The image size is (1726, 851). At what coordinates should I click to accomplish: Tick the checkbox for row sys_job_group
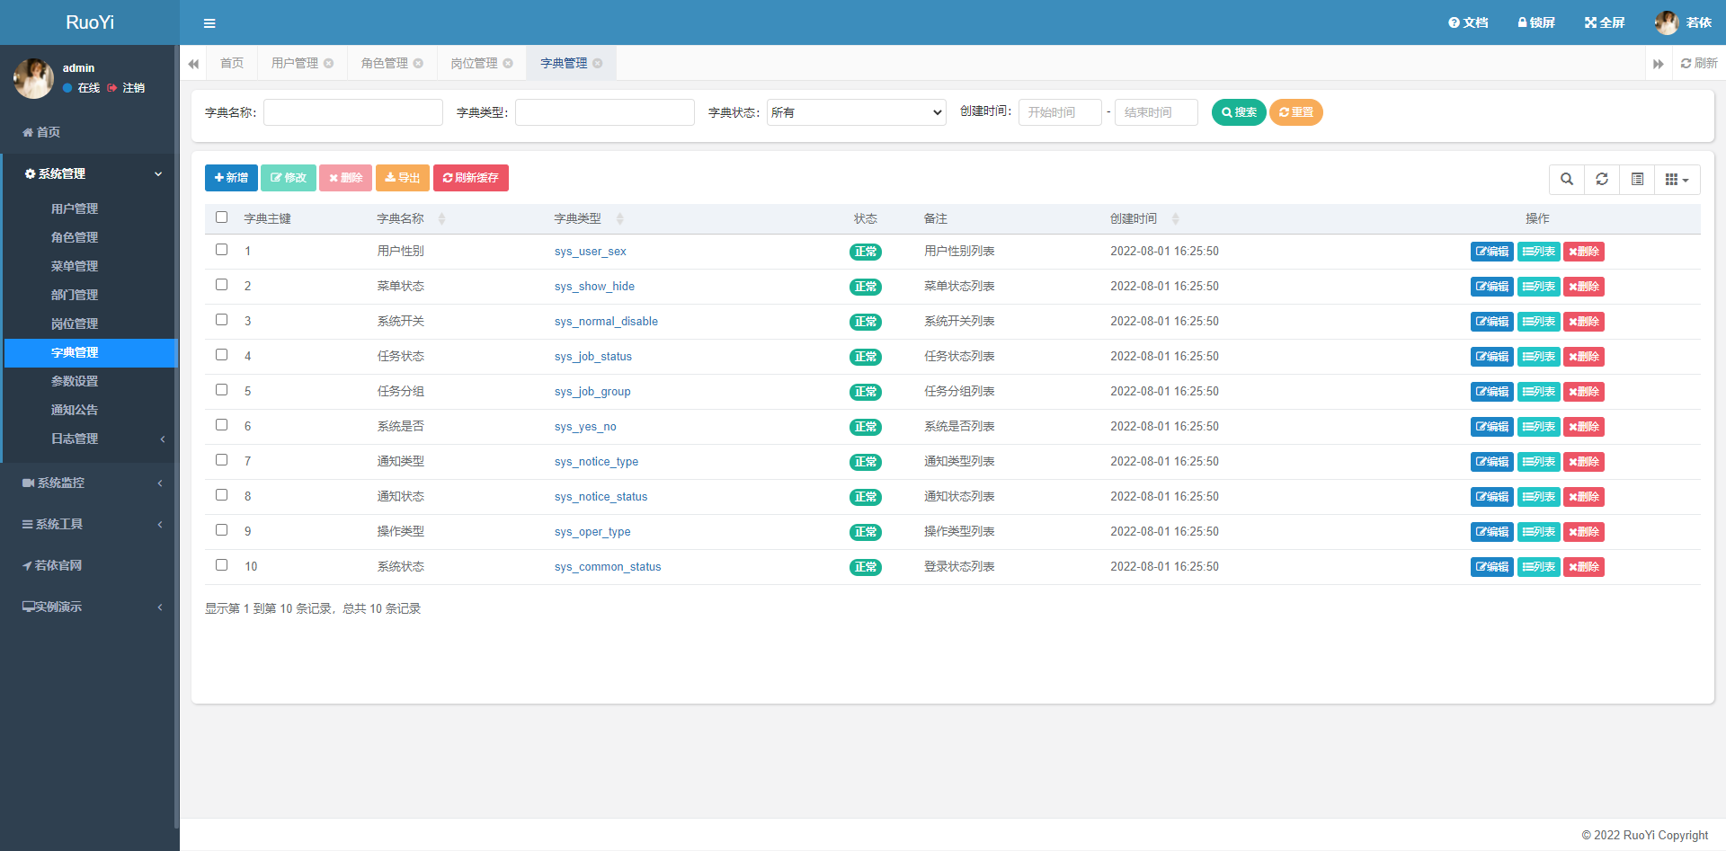222,390
